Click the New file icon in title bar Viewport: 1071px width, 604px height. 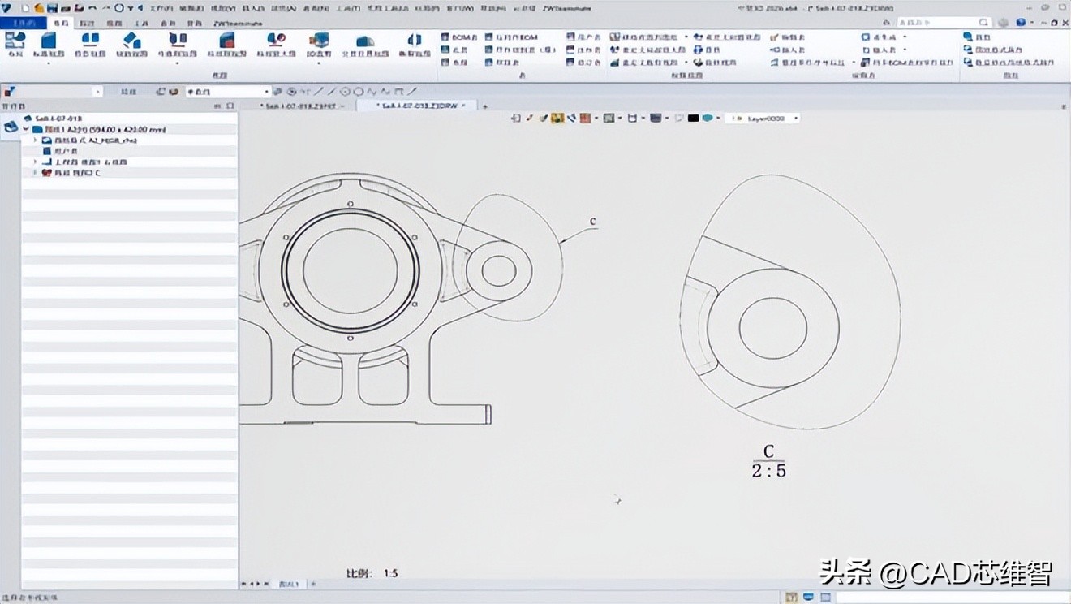(x=26, y=7)
